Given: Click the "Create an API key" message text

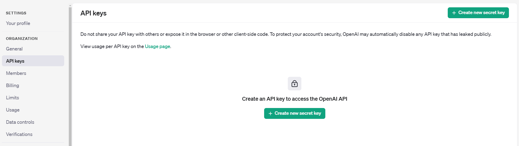Looking at the screenshot, I should [x=294, y=99].
